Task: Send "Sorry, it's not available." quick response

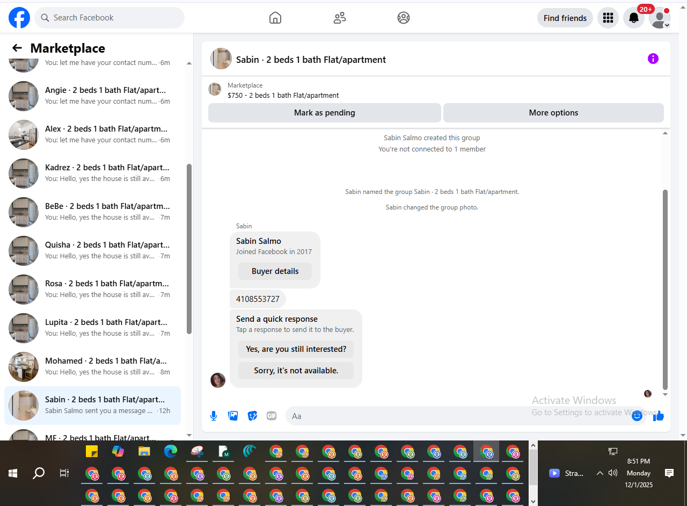Action: 296,371
